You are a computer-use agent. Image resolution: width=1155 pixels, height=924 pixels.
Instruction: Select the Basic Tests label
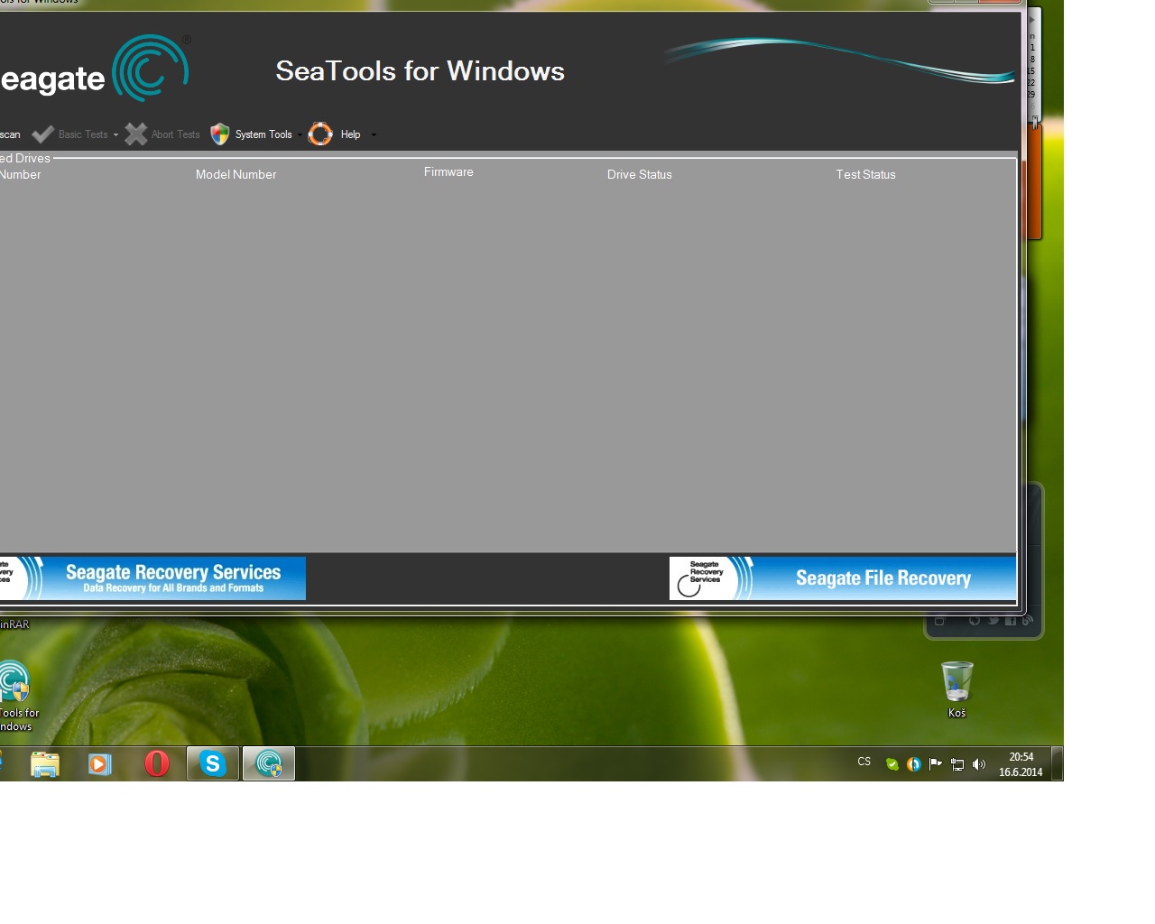[83, 134]
